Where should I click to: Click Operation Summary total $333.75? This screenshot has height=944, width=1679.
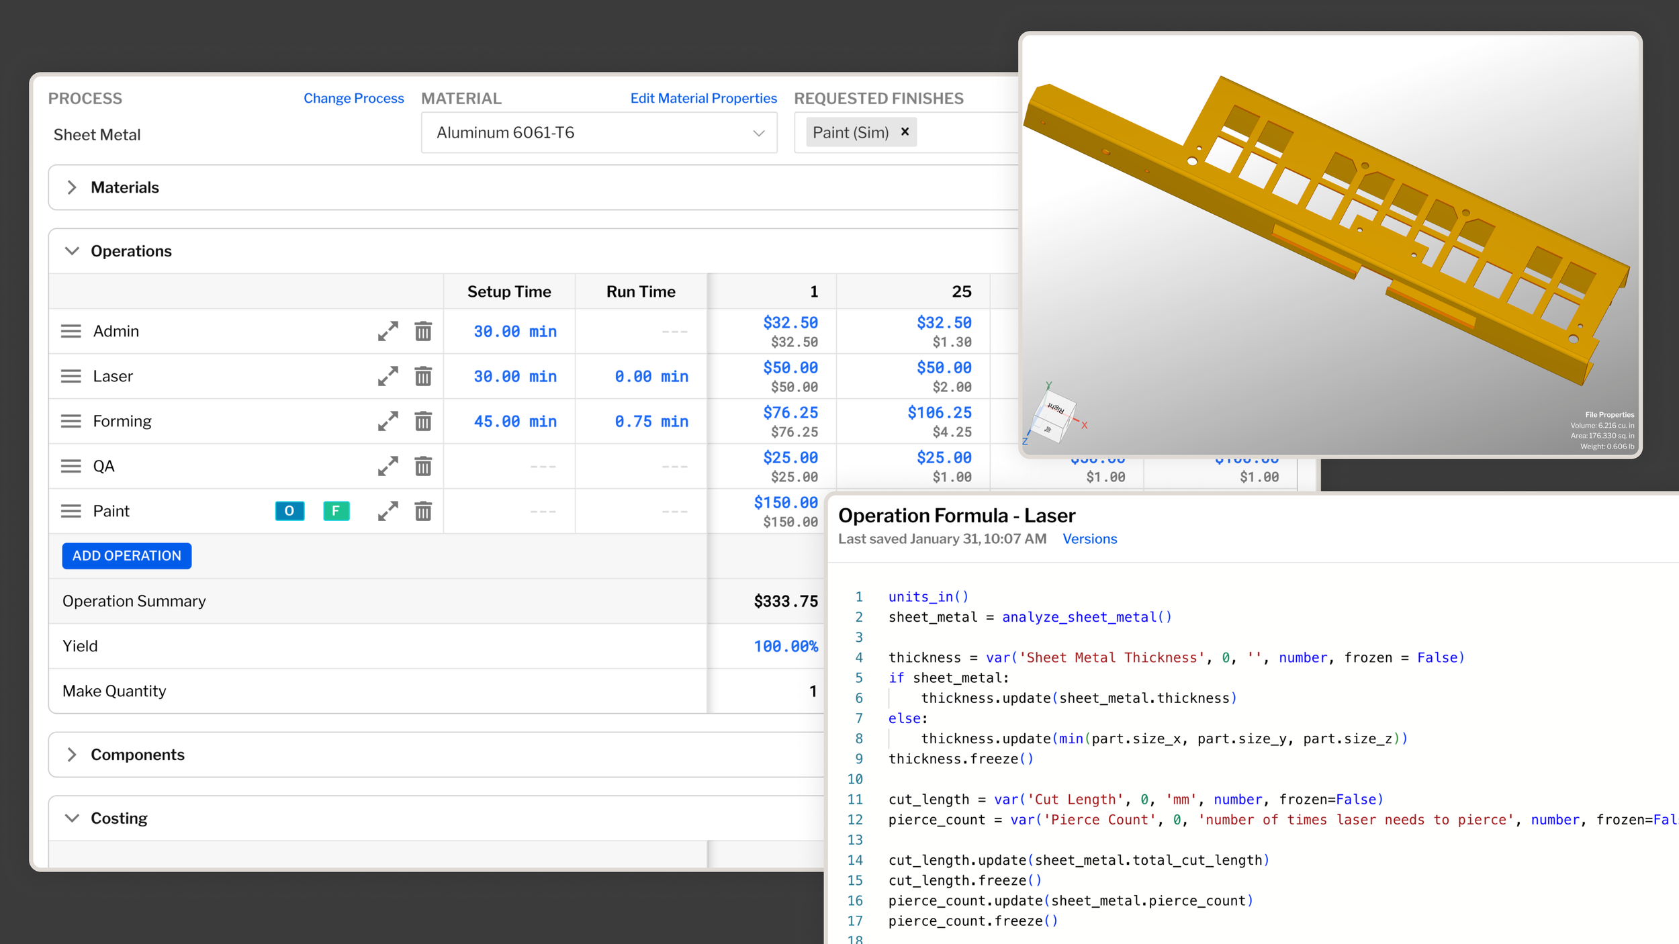click(x=786, y=601)
